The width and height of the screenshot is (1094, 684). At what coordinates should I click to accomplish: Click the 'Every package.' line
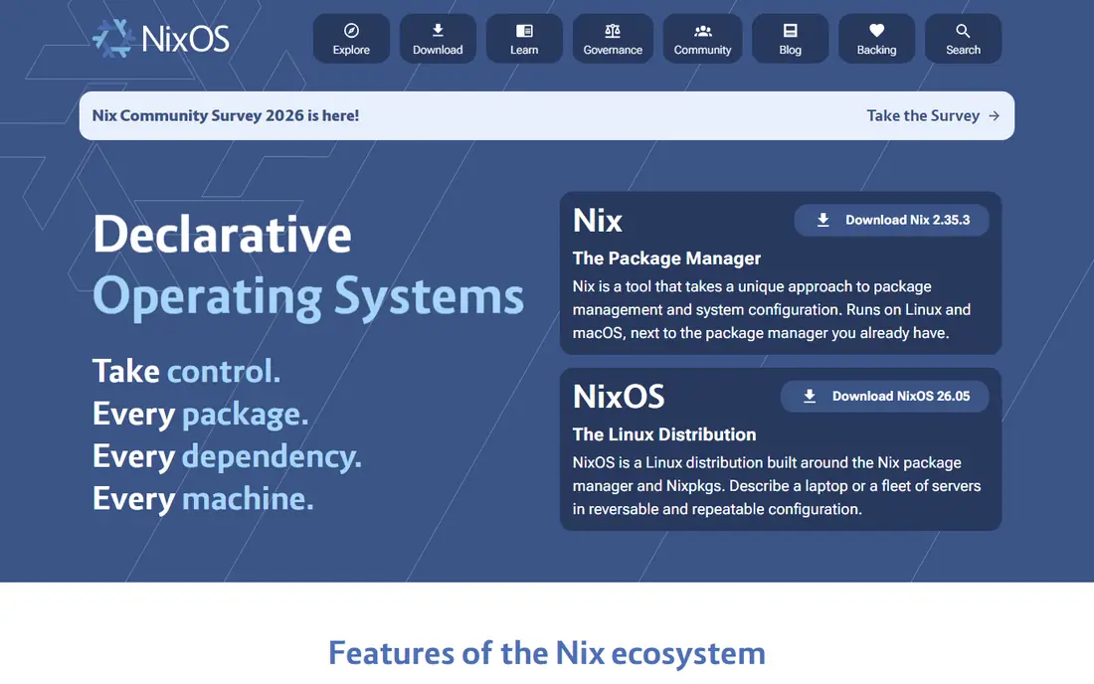(200, 415)
